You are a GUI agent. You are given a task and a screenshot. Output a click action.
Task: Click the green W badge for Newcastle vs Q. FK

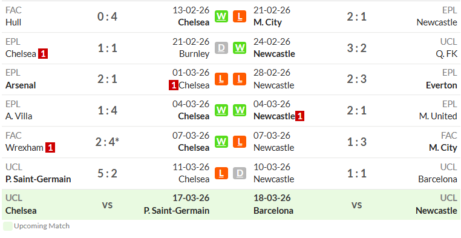click(x=240, y=48)
